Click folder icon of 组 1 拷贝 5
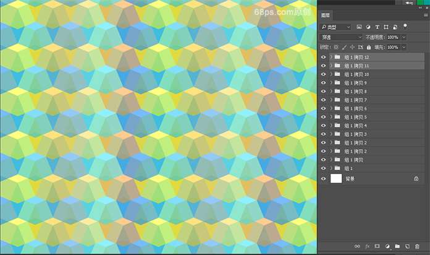 click(337, 117)
